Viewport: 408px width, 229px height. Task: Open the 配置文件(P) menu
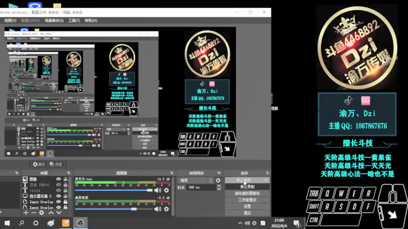pos(31,20)
